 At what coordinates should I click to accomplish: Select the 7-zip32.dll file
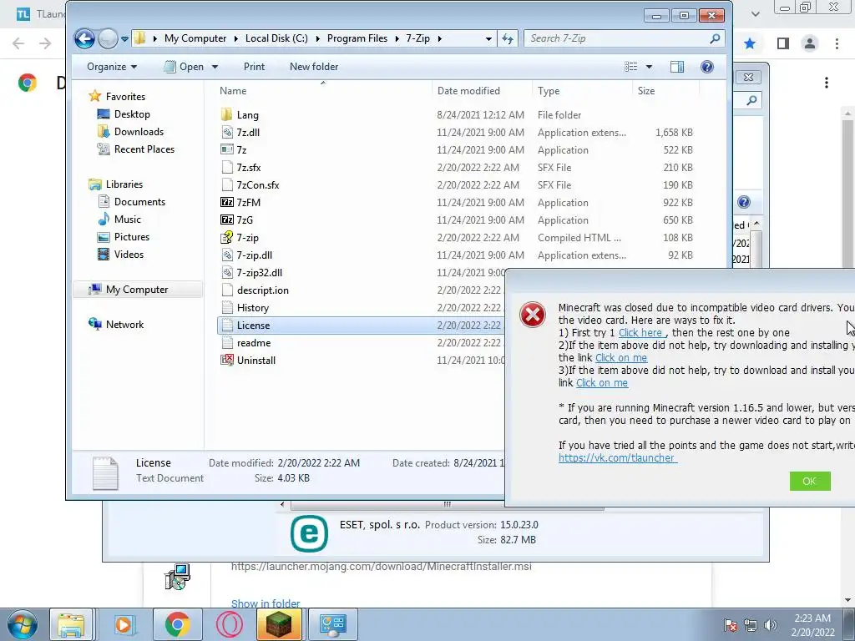click(259, 273)
